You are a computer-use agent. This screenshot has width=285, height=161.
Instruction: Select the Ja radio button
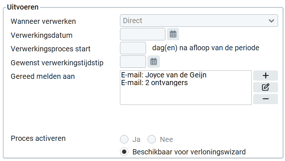point(124,139)
